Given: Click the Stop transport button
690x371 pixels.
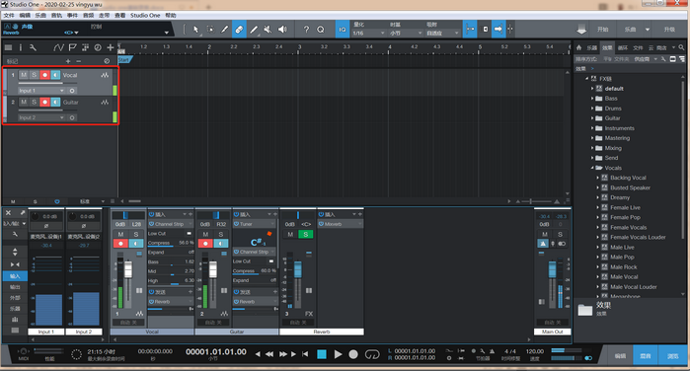Looking at the screenshot, I should point(322,354).
